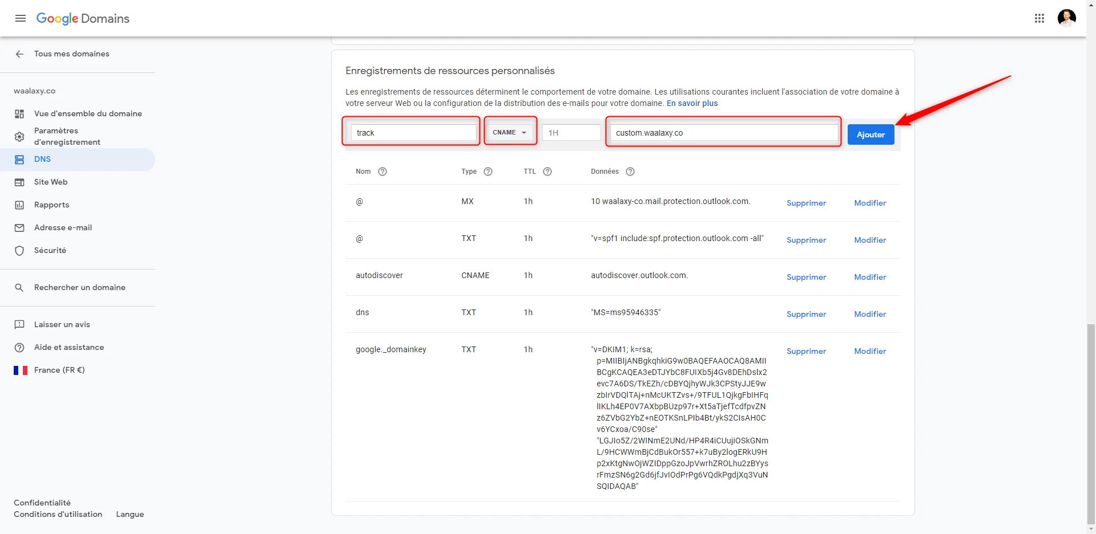Select the autodiscover.outlook.com. data text
The image size is (1096, 534).
click(639, 275)
